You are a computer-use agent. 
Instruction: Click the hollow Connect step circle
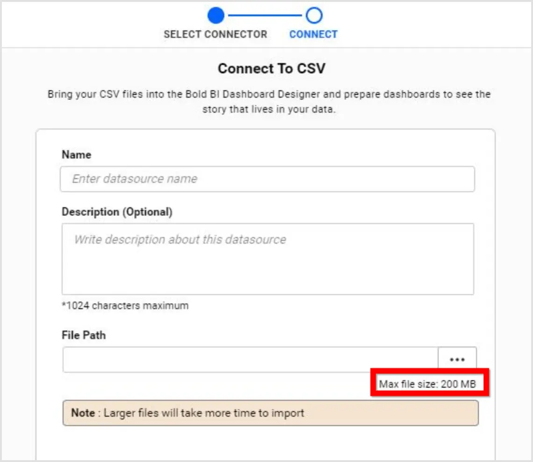click(314, 15)
